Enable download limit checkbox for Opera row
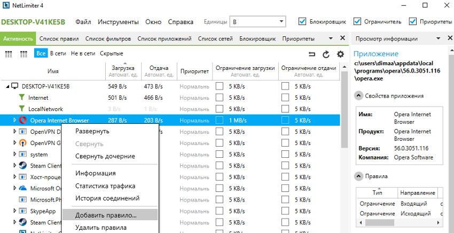The height and width of the screenshot is (233, 454). (x=220, y=120)
